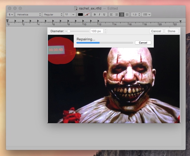Click Done to finish repairing

tap(171, 31)
